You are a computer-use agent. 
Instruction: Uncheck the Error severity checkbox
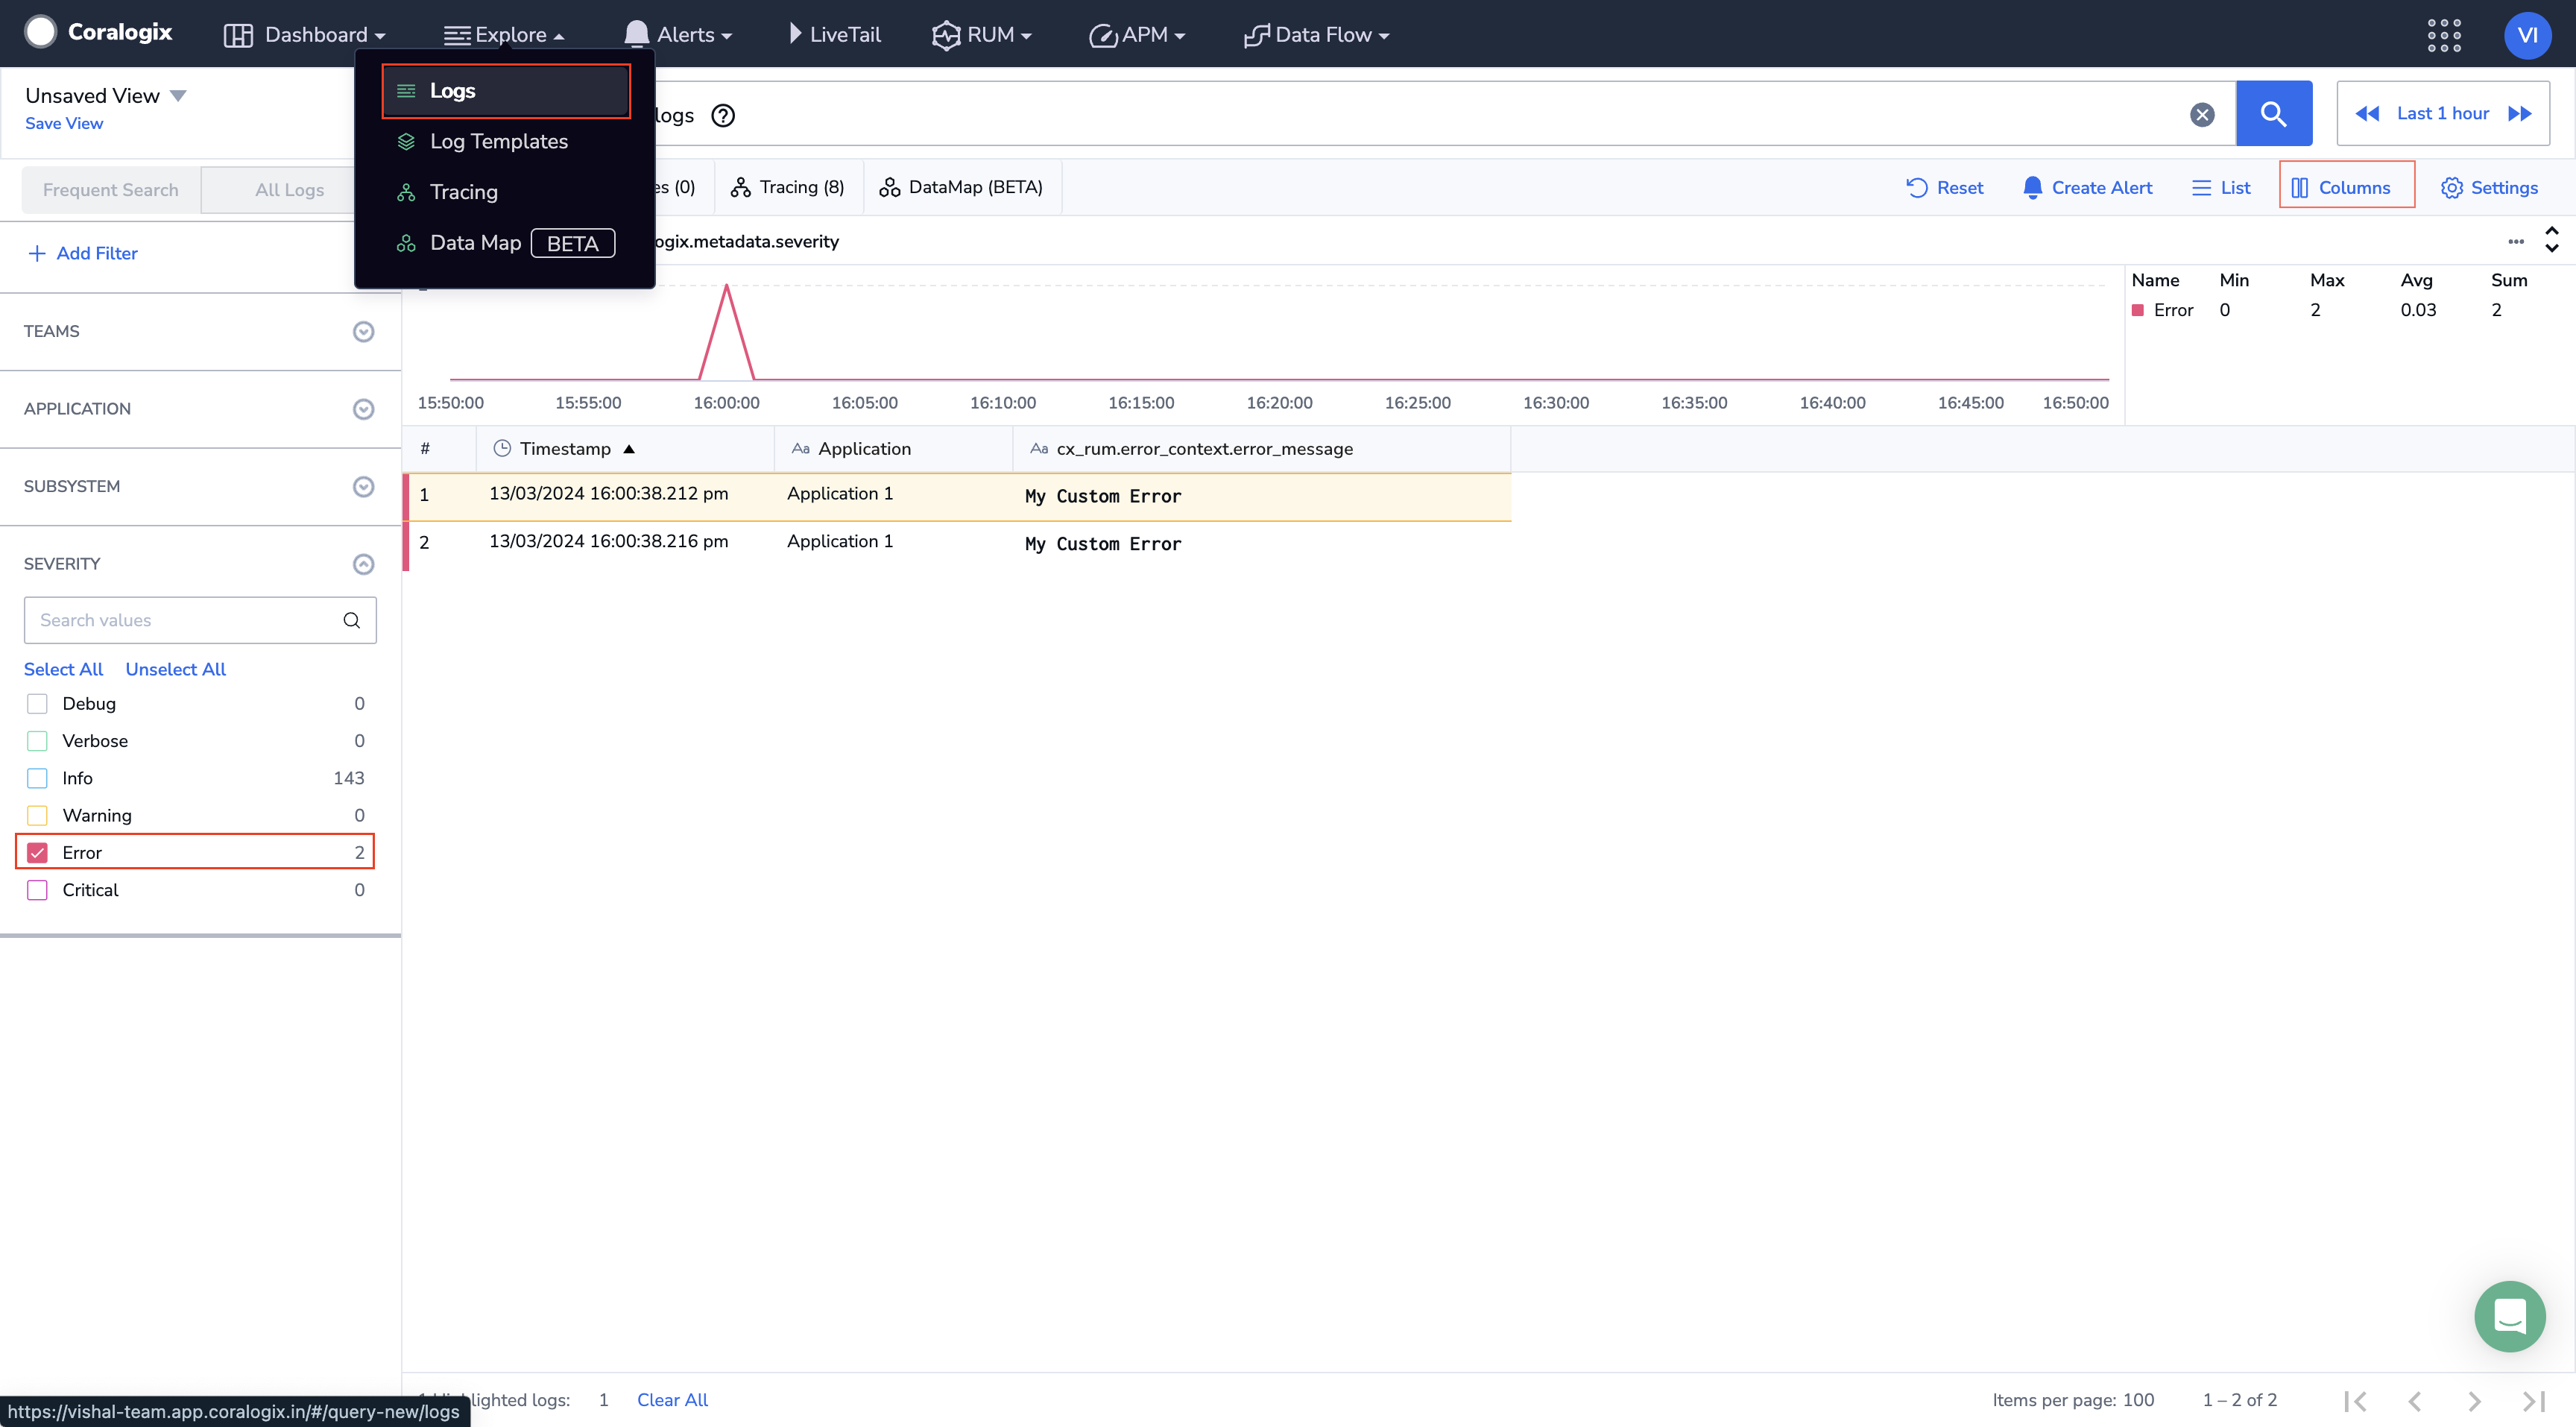(x=38, y=852)
